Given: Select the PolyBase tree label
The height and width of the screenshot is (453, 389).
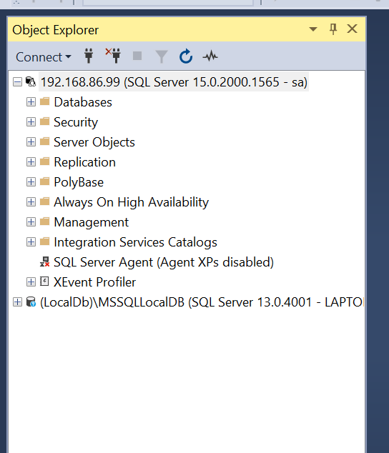Looking at the screenshot, I should 79,182.
